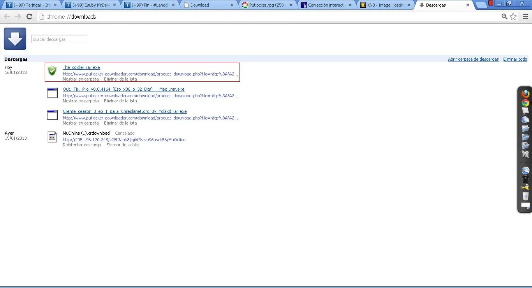Close the (+99) Esuby MrDevil tab
This screenshot has width=532, height=288.
click(114, 5)
